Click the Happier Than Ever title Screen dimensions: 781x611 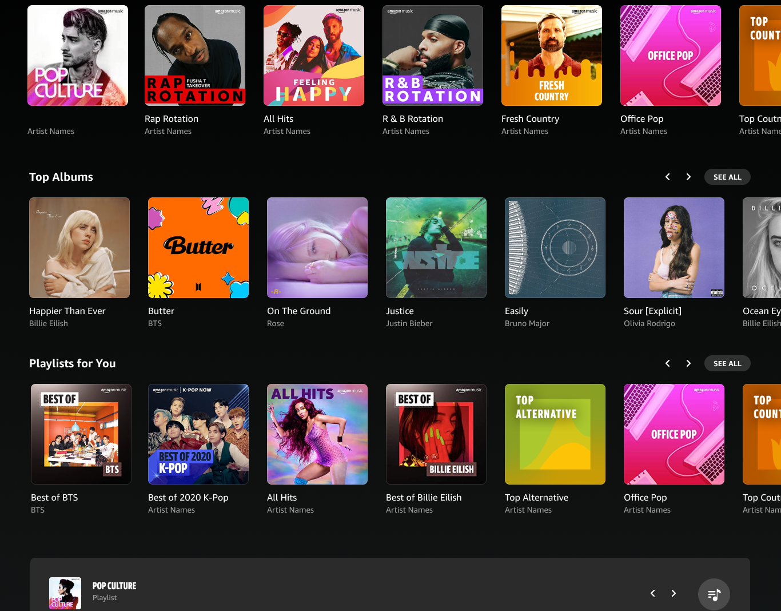click(x=67, y=311)
